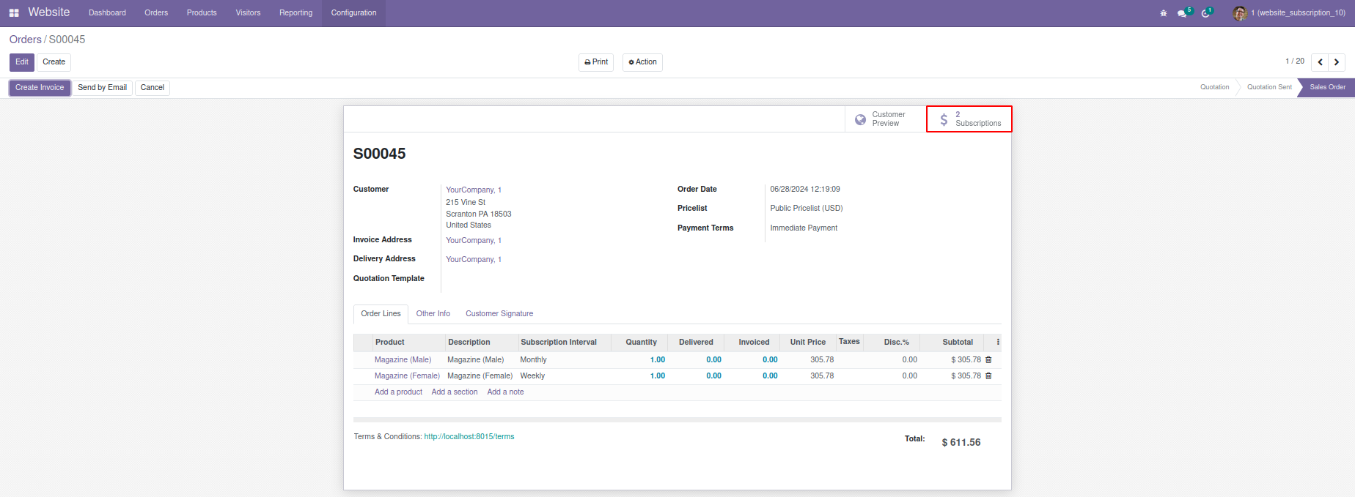
Task: Open the apps grid menu icon
Action: (x=14, y=12)
